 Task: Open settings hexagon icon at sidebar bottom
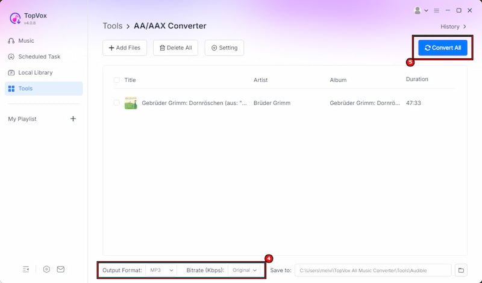click(46, 269)
